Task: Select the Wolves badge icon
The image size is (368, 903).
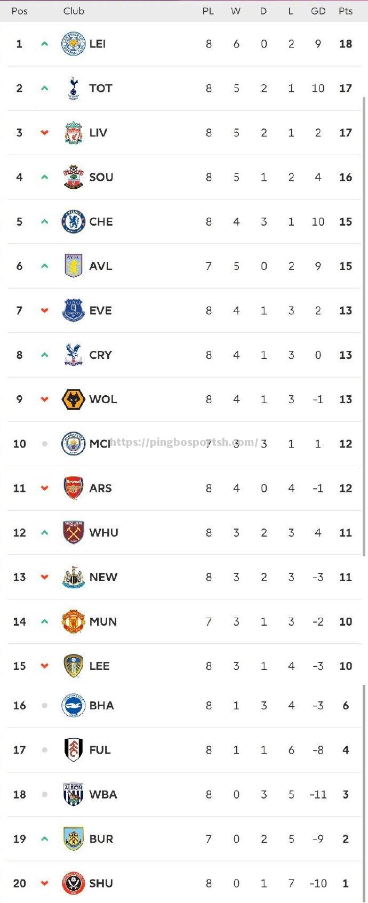Action: click(73, 399)
